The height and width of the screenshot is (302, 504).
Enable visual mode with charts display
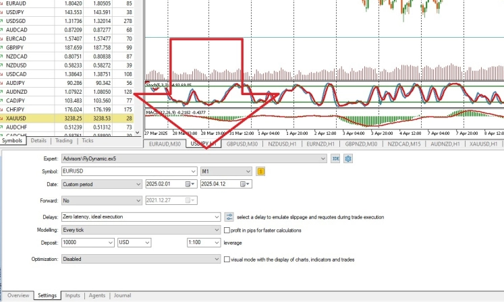pyautogui.click(x=227, y=260)
